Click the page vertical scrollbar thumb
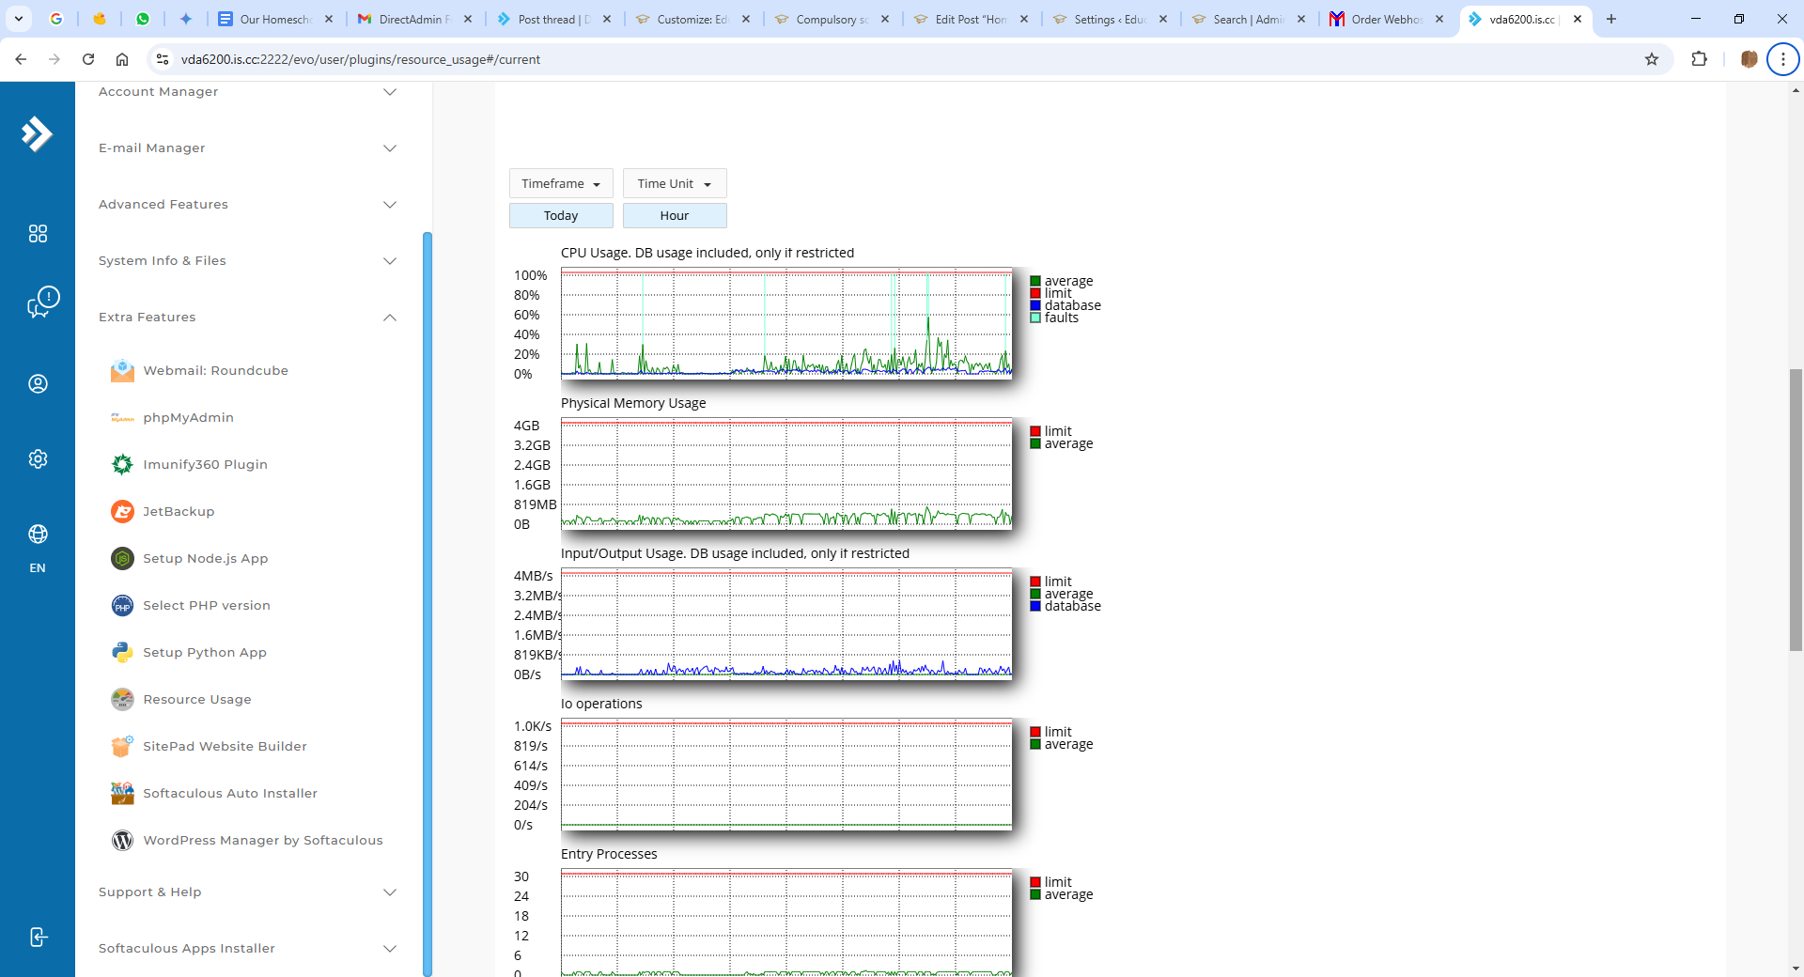 (x=1796, y=510)
